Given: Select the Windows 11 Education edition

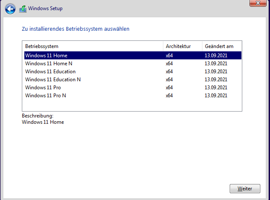Looking at the screenshot, I should pos(50,72).
